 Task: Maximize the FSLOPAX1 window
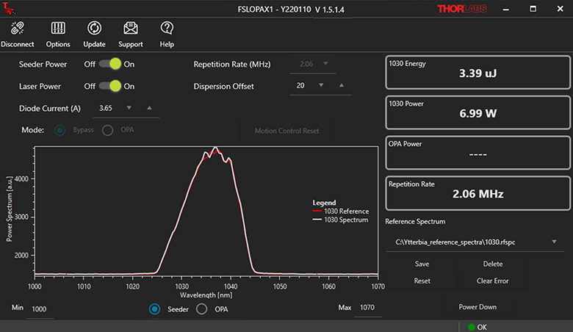click(x=533, y=9)
